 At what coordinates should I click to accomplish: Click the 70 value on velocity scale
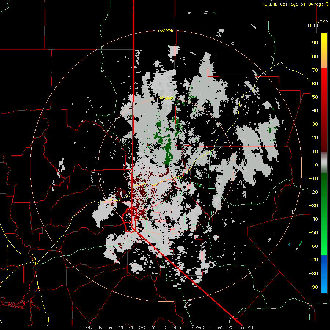tap(315, 70)
